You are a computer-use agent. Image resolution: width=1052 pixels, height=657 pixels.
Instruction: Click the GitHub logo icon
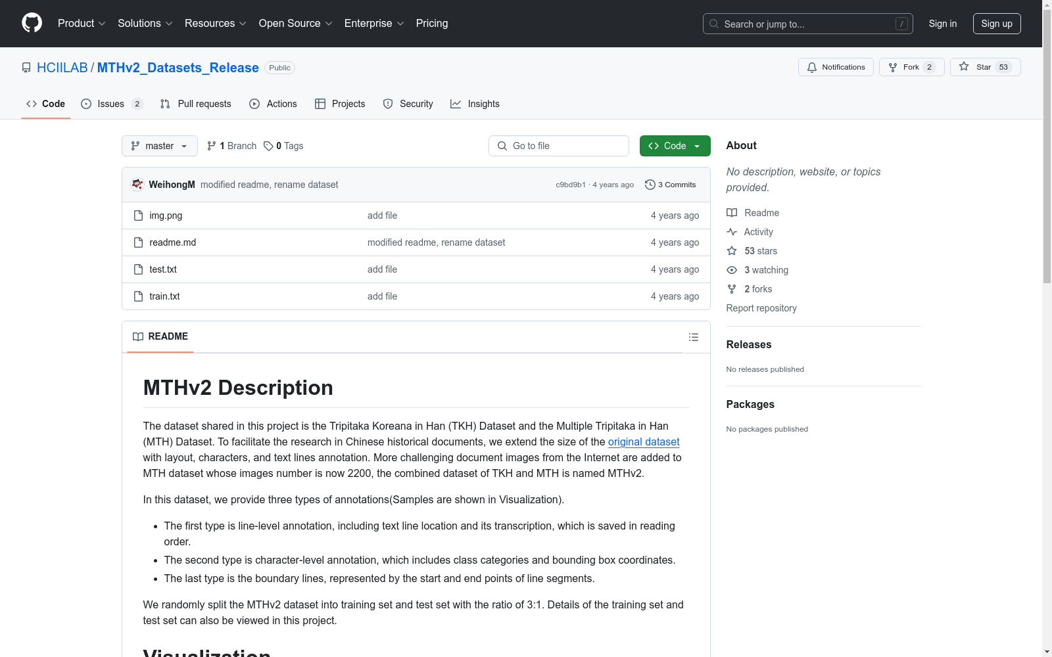coord(32,23)
